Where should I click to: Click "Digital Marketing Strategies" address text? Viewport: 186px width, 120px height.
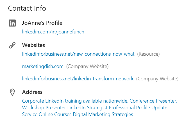click(103, 114)
